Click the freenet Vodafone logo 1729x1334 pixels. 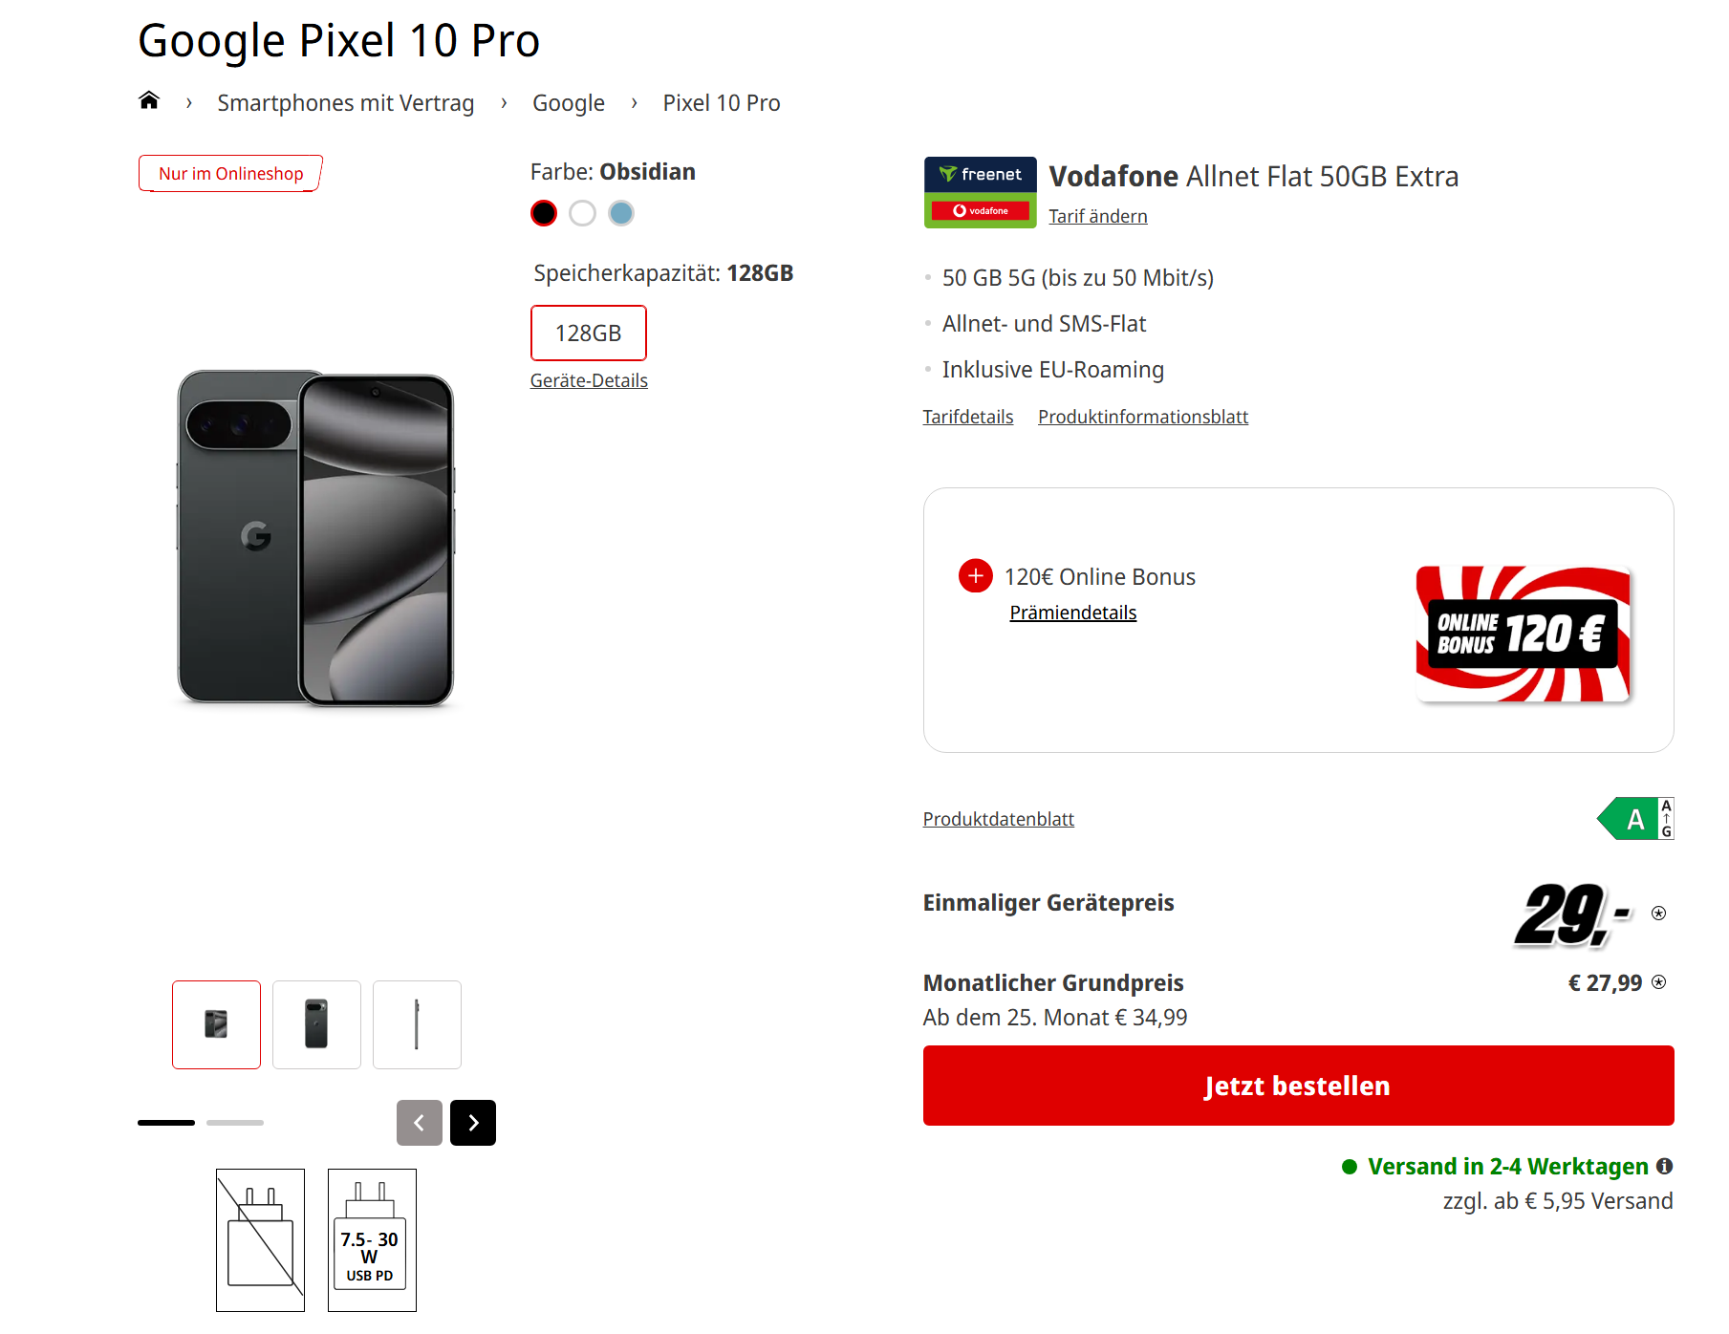980,192
